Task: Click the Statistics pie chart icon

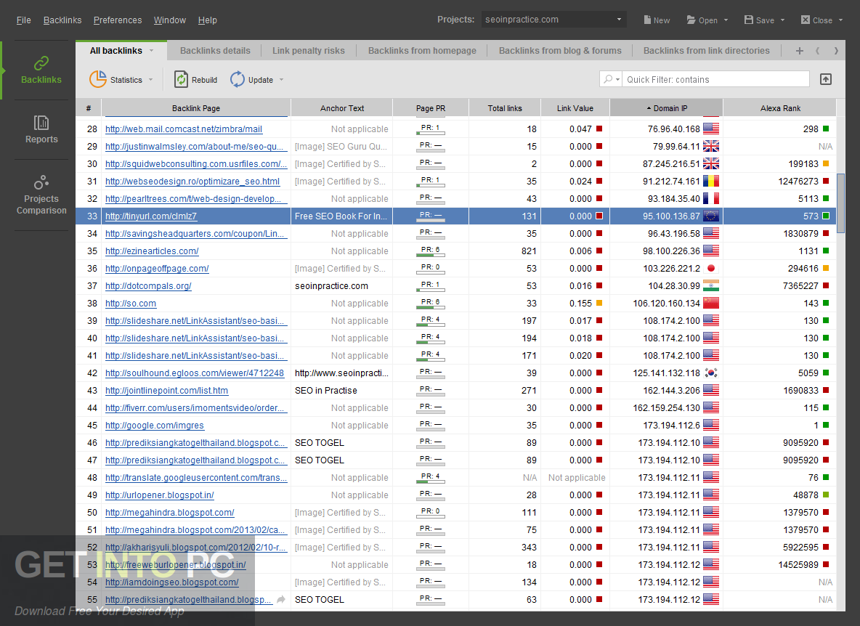Action: [x=97, y=79]
